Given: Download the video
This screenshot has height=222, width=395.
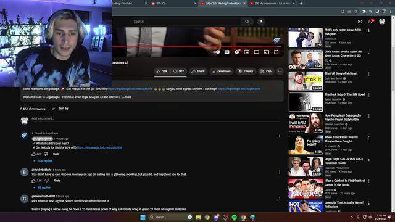Looking at the screenshot, I should click(222, 72).
